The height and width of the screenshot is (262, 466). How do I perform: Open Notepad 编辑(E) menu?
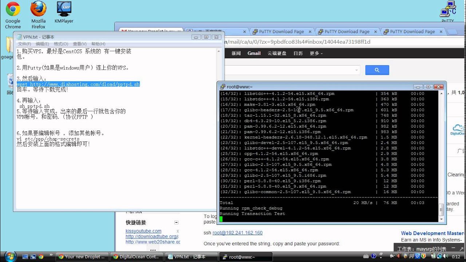coord(42,44)
